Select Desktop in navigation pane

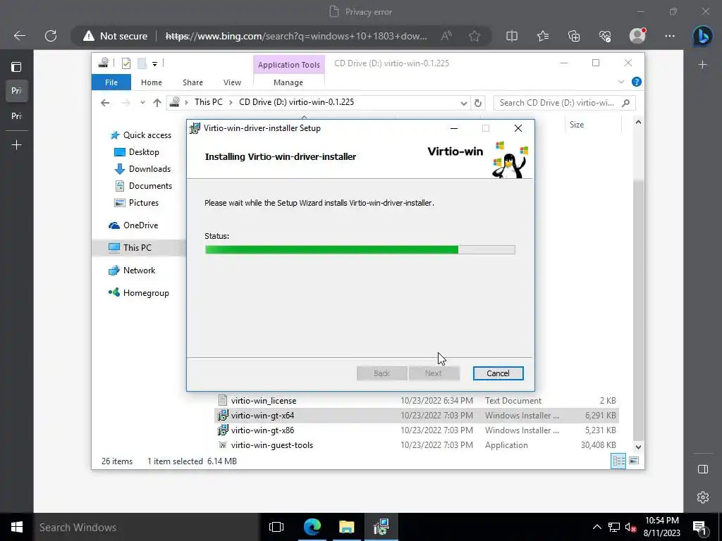click(137, 152)
